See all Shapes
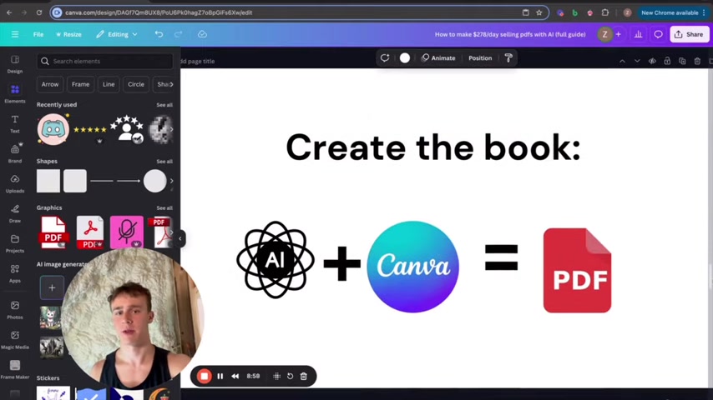Screen dimensions: 713x400 coord(164,162)
